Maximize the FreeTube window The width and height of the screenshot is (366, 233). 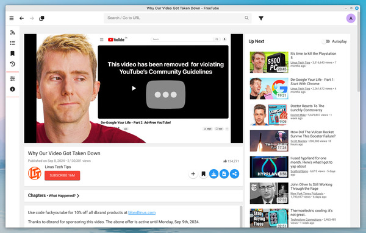point(351,8)
